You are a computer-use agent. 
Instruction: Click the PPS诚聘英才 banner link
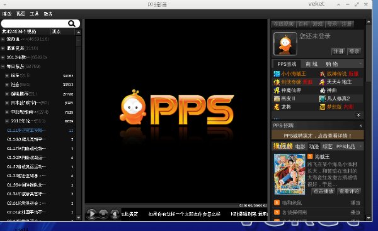point(318,136)
